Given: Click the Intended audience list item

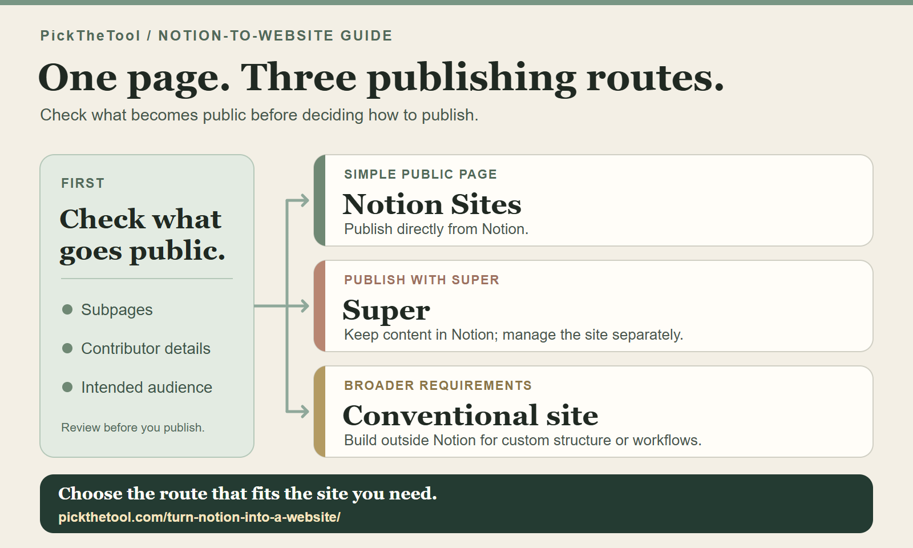Looking at the screenshot, I should [x=147, y=387].
